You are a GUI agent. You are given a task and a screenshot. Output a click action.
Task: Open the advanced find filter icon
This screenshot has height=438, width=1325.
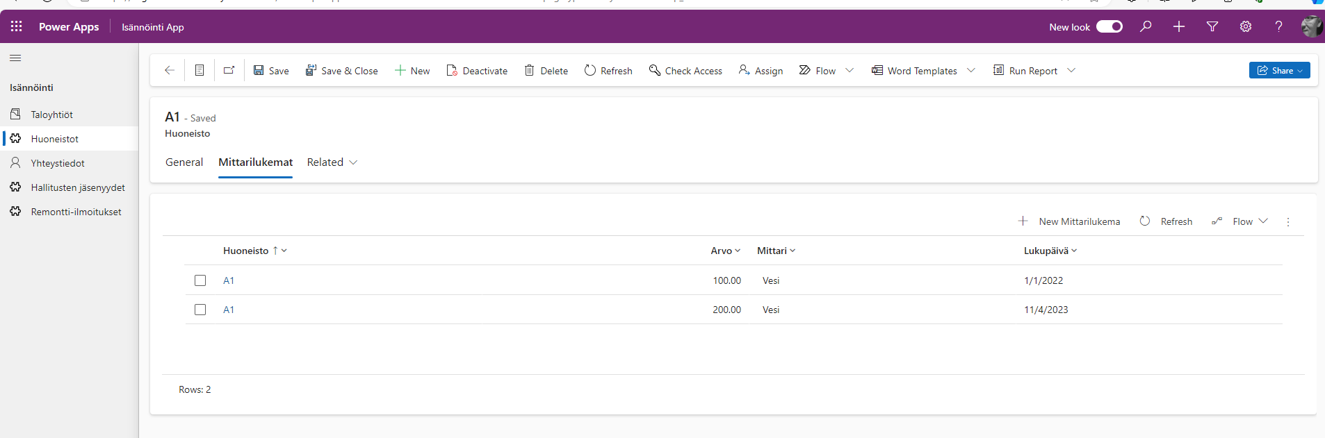click(1212, 26)
